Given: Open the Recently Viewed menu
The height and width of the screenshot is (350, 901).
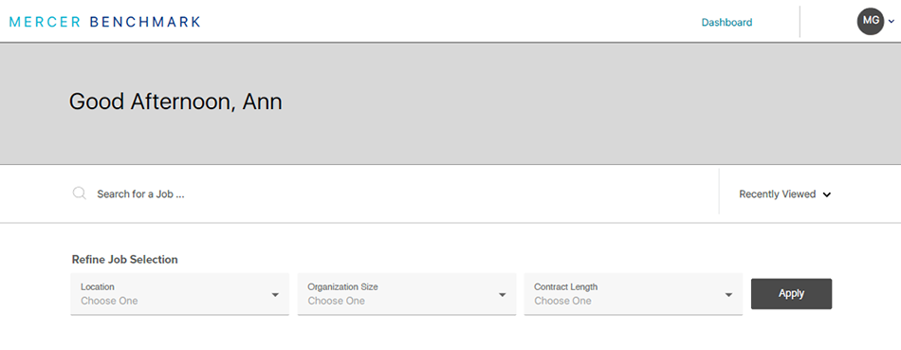Looking at the screenshot, I should click(785, 194).
